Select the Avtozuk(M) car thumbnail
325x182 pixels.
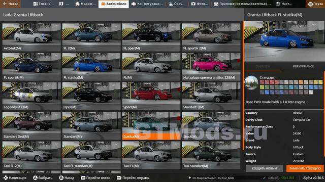coord(31,37)
